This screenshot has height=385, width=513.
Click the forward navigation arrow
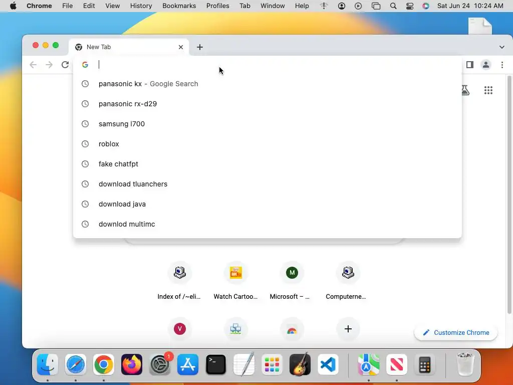[x=49, y=65]
